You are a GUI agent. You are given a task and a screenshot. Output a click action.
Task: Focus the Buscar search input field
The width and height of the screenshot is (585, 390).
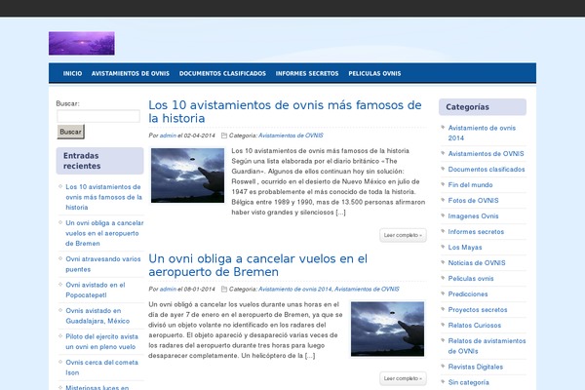[98, 116]
